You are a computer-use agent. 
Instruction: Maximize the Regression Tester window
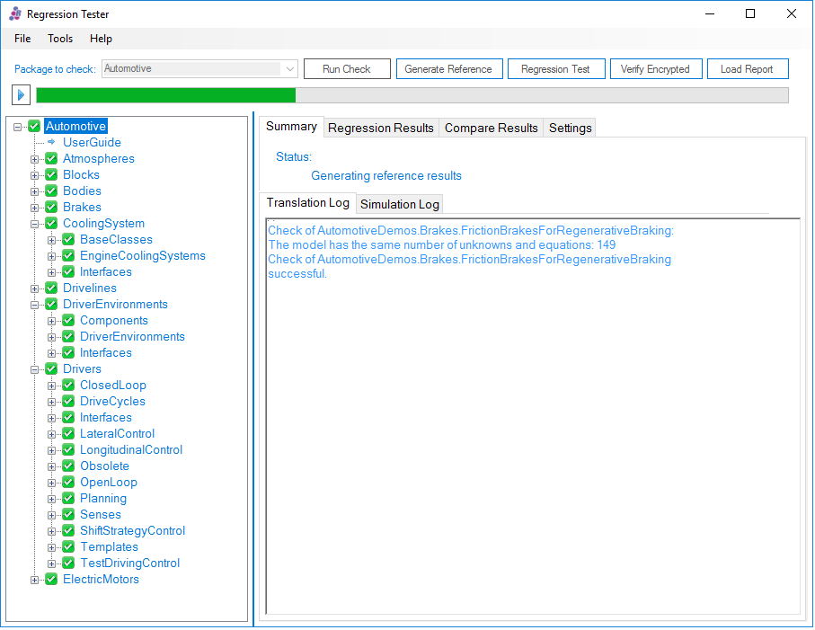click(x=750, y=14)
